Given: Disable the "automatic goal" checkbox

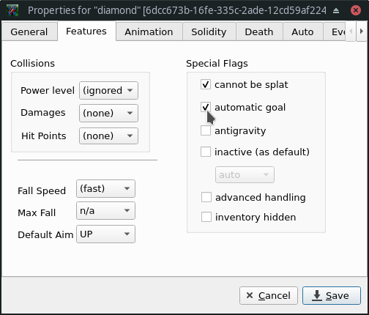Looking at the screenshot, I should click(206, 107).
